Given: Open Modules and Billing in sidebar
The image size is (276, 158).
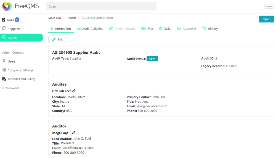Looking at the screenshot, I should pyautogui.click(x=21, y=79).
